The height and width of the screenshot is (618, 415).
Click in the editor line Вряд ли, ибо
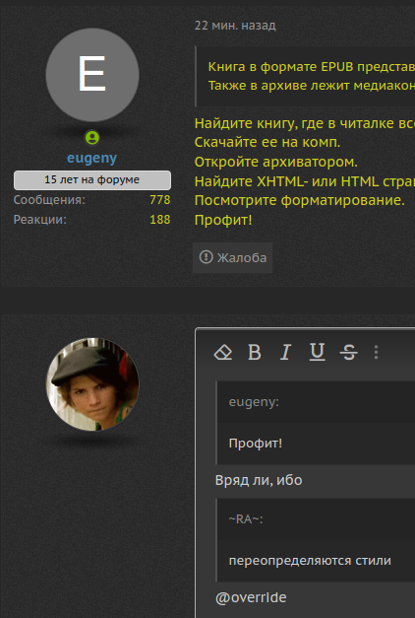point(259,480)
